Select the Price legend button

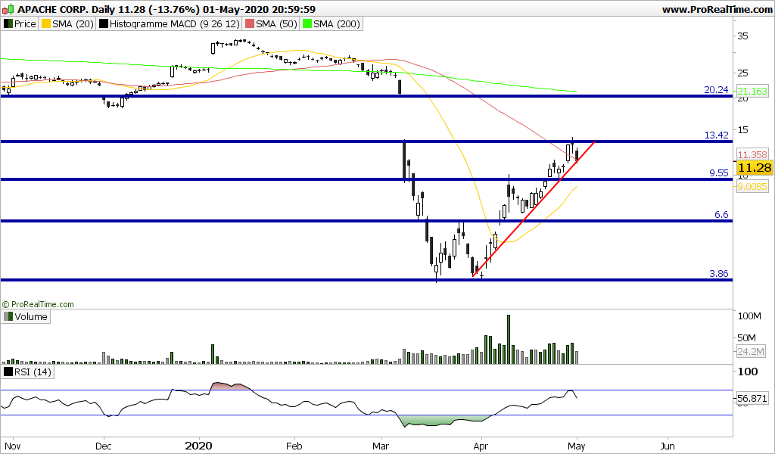coord(20,23)
